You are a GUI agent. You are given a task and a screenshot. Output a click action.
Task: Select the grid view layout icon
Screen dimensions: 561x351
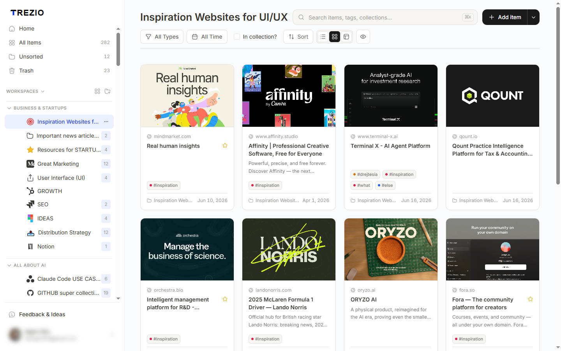tap(335, 37)
